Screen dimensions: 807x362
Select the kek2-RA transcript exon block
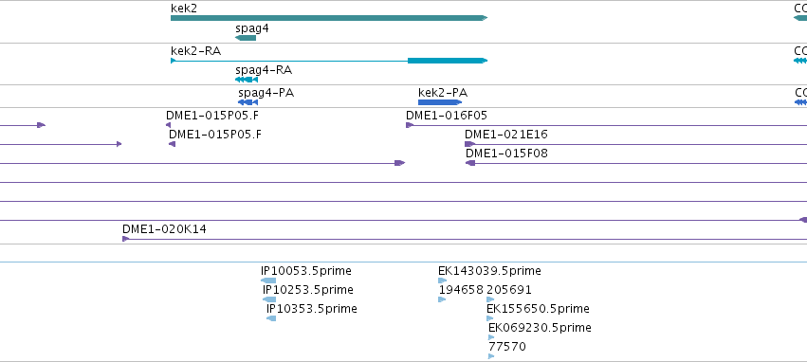[x=448, y=61]
